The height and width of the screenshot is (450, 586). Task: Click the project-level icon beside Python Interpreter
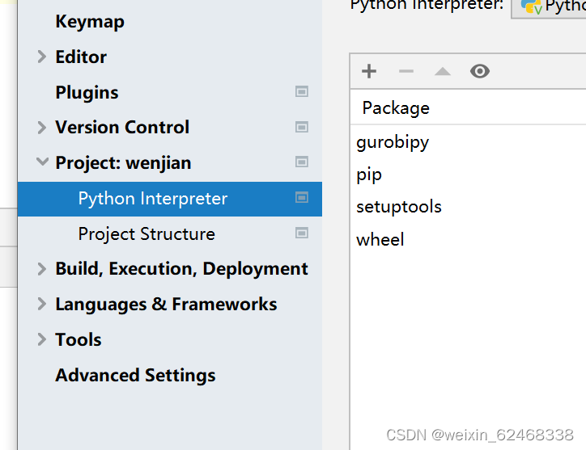pyautogui.click(x=302, y=198)
